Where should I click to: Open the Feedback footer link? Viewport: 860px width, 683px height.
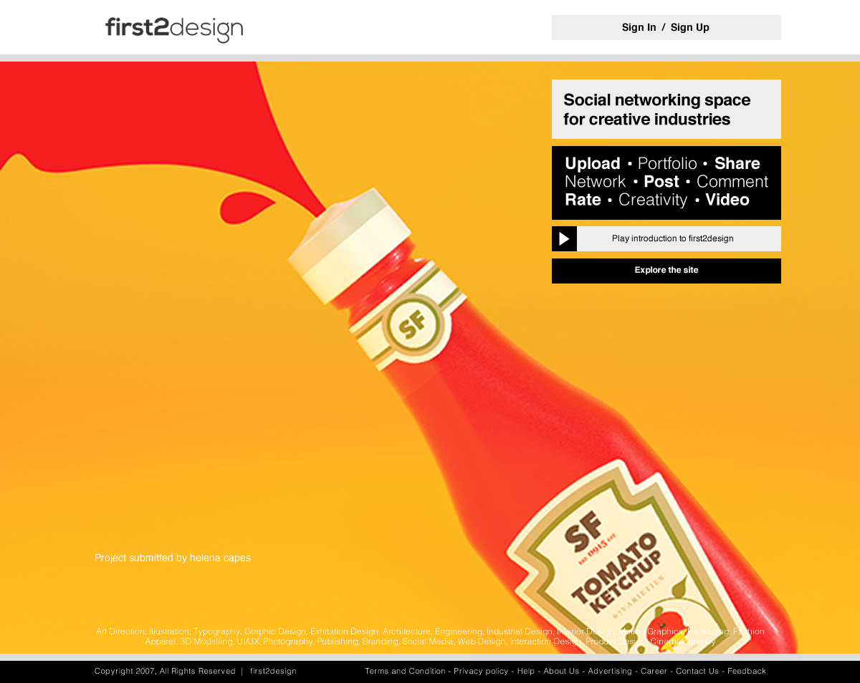(747, 671)
